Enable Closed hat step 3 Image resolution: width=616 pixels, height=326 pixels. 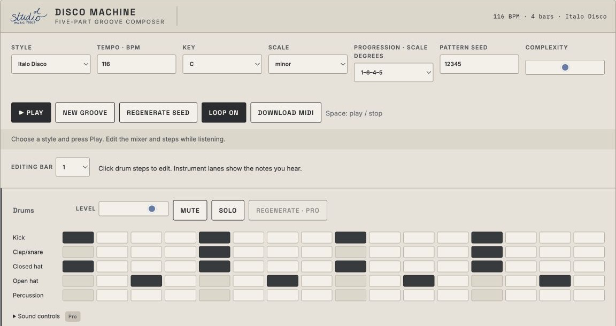point(146,266)
